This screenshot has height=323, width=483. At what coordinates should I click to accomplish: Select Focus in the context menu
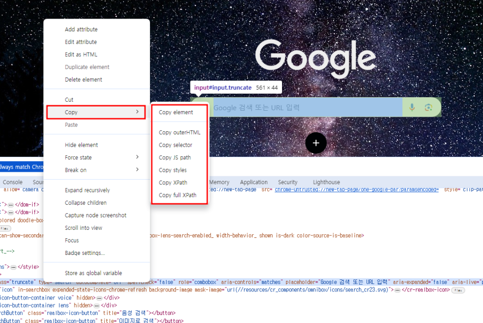coord(72,240)
